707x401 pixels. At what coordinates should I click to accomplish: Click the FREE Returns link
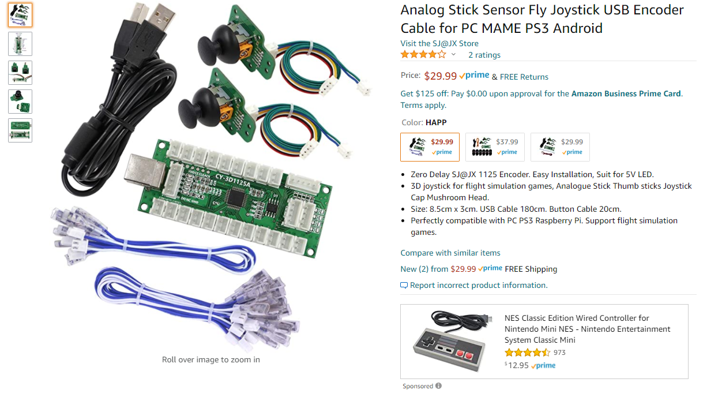(x=524, y=77)
